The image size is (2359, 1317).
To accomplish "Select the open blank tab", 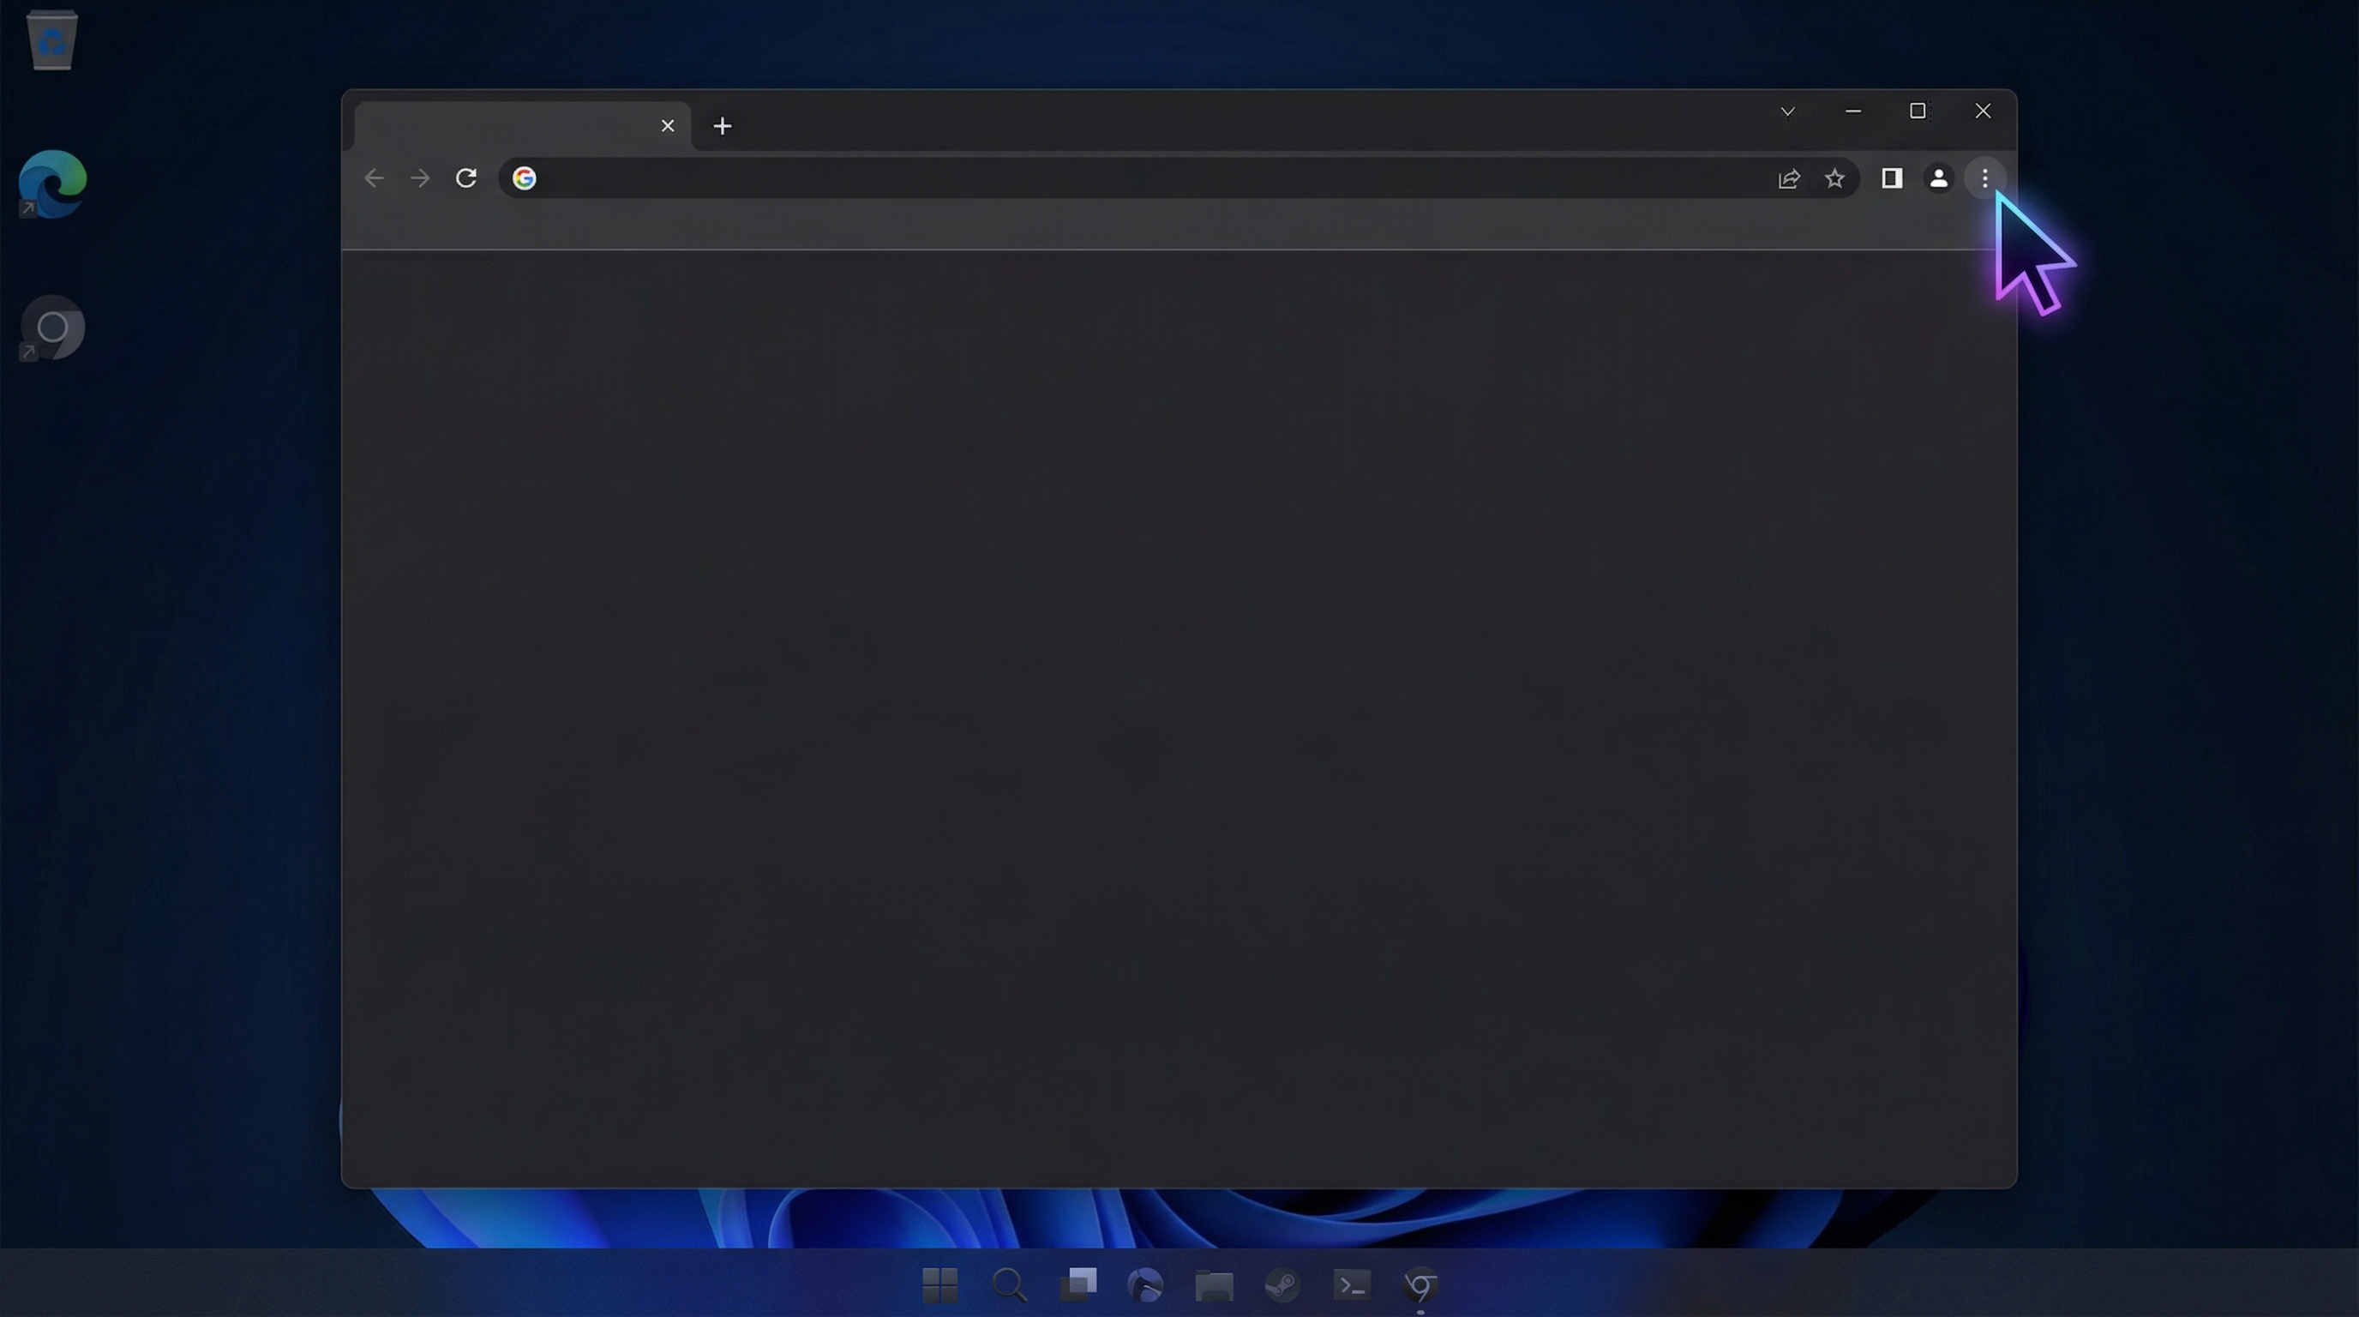I will point(504,126).
